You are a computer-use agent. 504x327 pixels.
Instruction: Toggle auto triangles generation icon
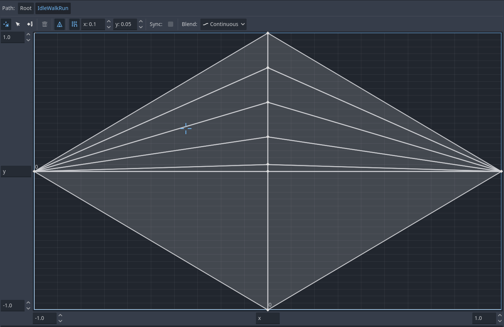(x=60, y=24)
